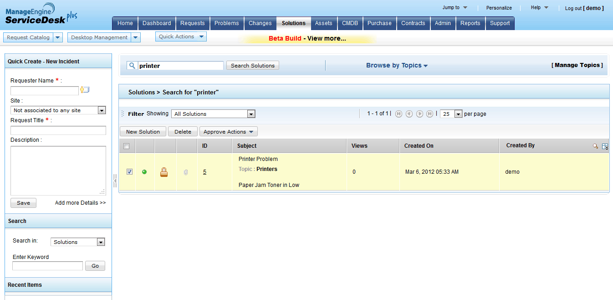Click the magnifier icon in solutions search box
The width and height of the screenshot is (613, 300).
(x=132, y=66)
